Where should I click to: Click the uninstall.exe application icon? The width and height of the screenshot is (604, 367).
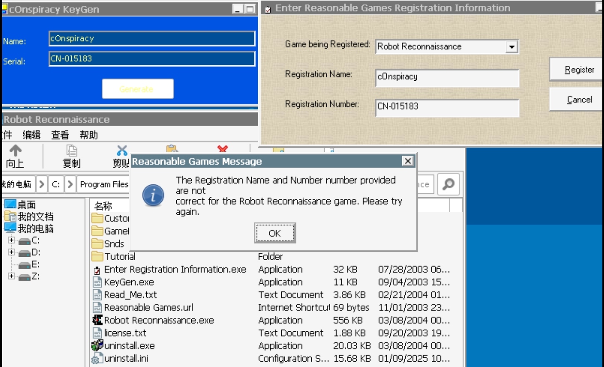click(x=97, y=345)
